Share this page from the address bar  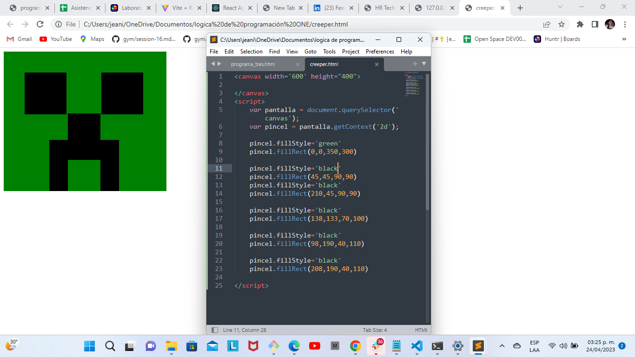(547, 24)
